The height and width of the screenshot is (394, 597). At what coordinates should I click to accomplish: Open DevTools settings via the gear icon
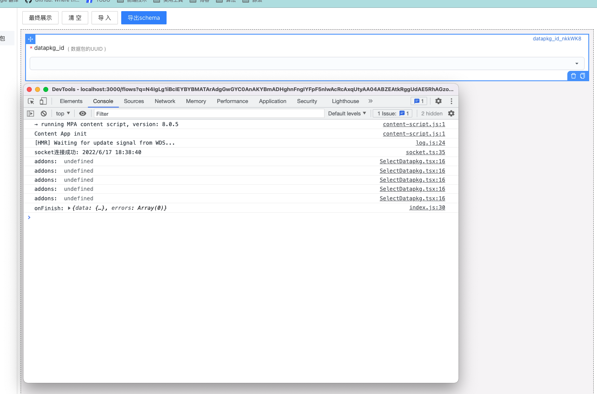point(438,101)
